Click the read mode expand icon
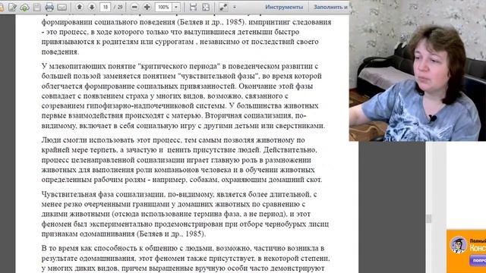Image resolution: width=486 pixels, height=273 pixels. point(222,7)
